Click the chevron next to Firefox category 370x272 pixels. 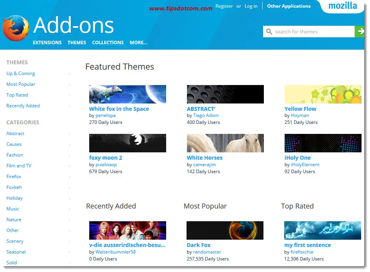[70, 177]
